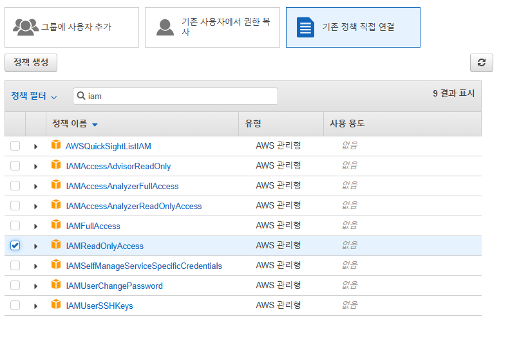Click the orange box icon beside AWSQuickSightListIAM

56,145
